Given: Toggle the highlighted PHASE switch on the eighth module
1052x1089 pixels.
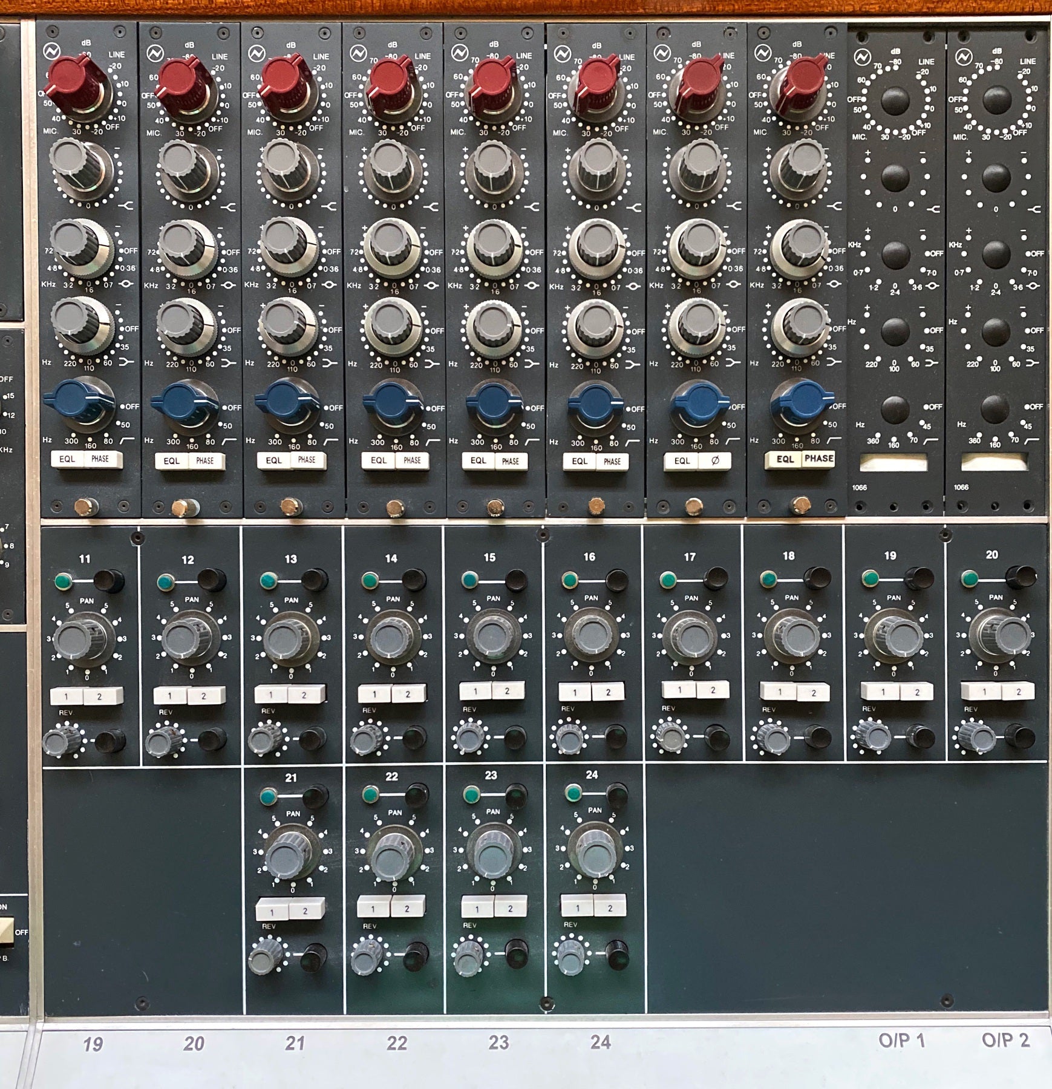Looking at the screenshot, I should pos(818,459).
